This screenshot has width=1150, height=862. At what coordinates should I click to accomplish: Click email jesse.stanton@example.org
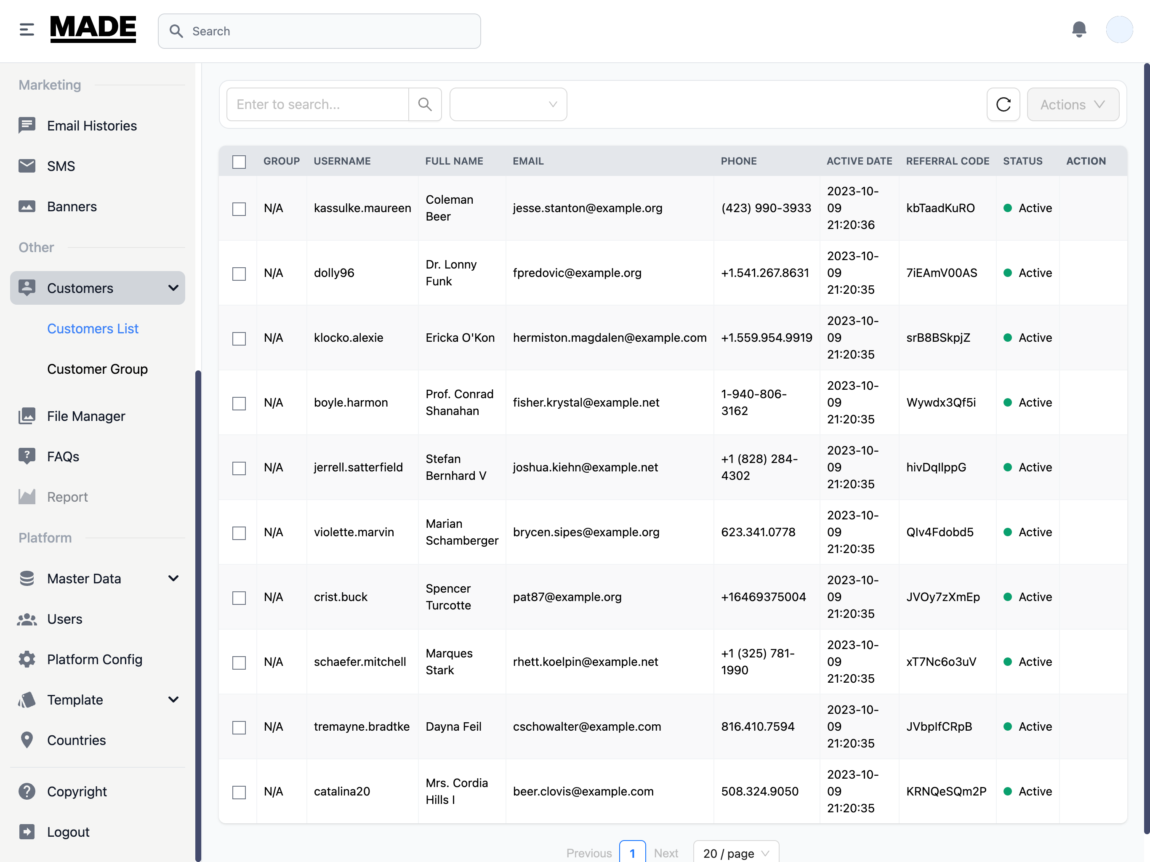588,208
